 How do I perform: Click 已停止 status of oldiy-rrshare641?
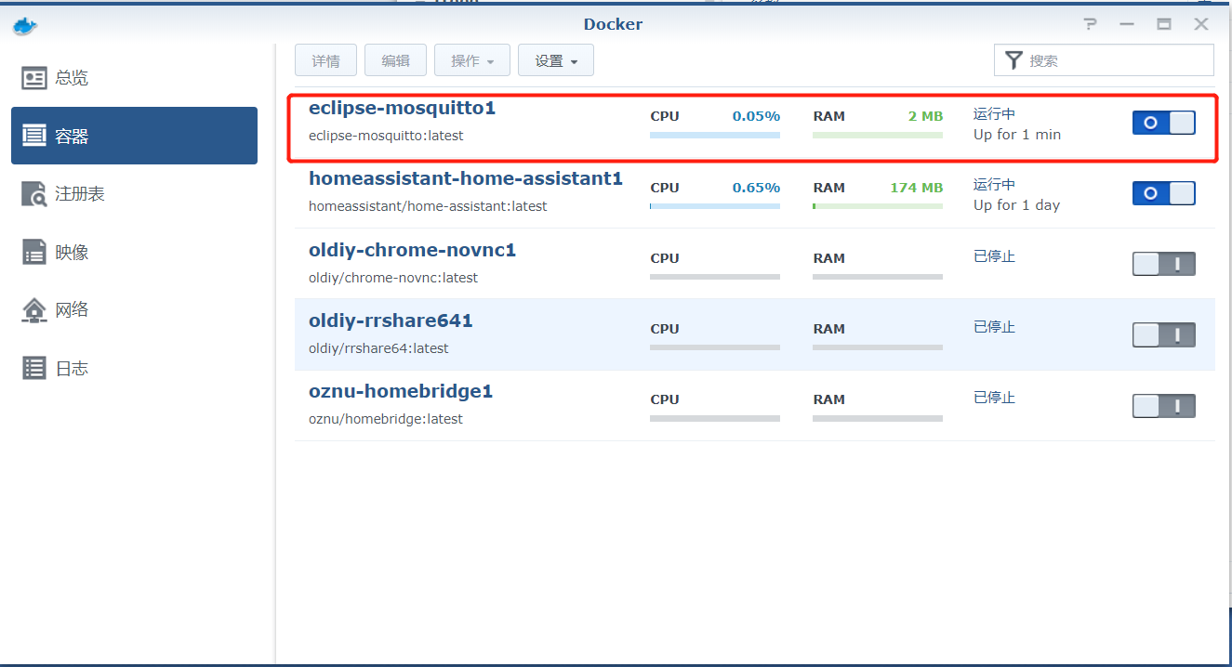pos(994,327)
